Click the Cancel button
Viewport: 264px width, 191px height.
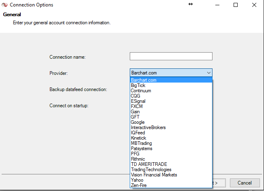pyautogui.click(x=245, y=183)
